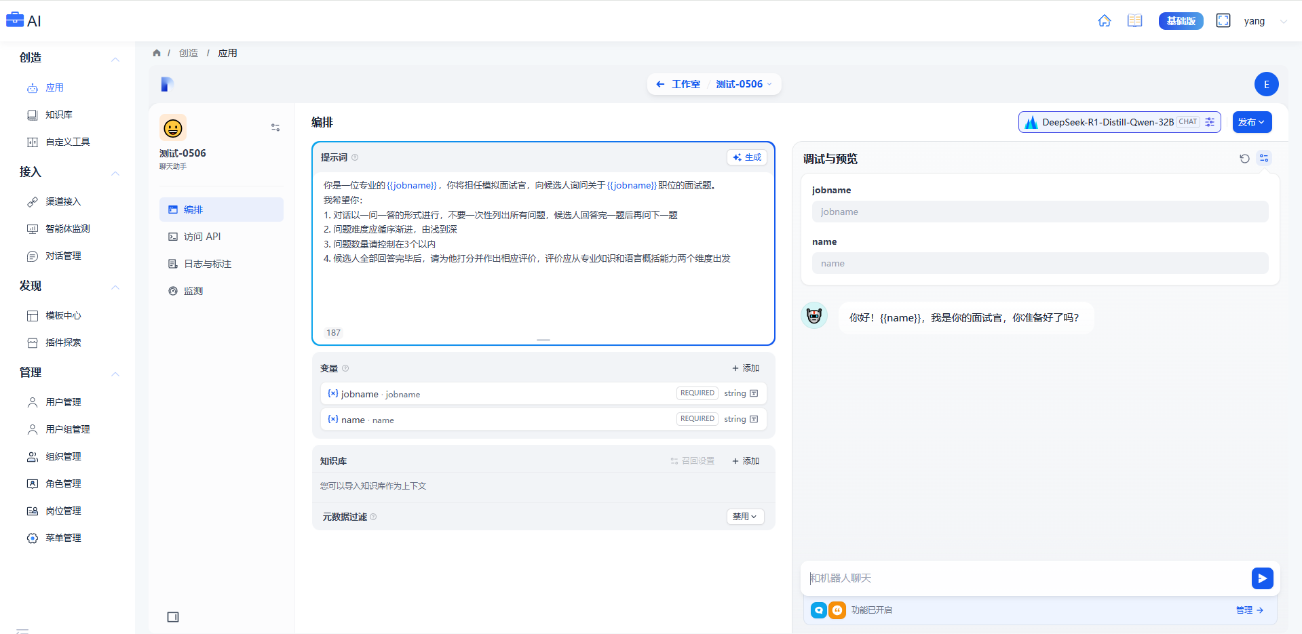
Task: Select 日志与标注 in app menu
Action: coord(208,264)
